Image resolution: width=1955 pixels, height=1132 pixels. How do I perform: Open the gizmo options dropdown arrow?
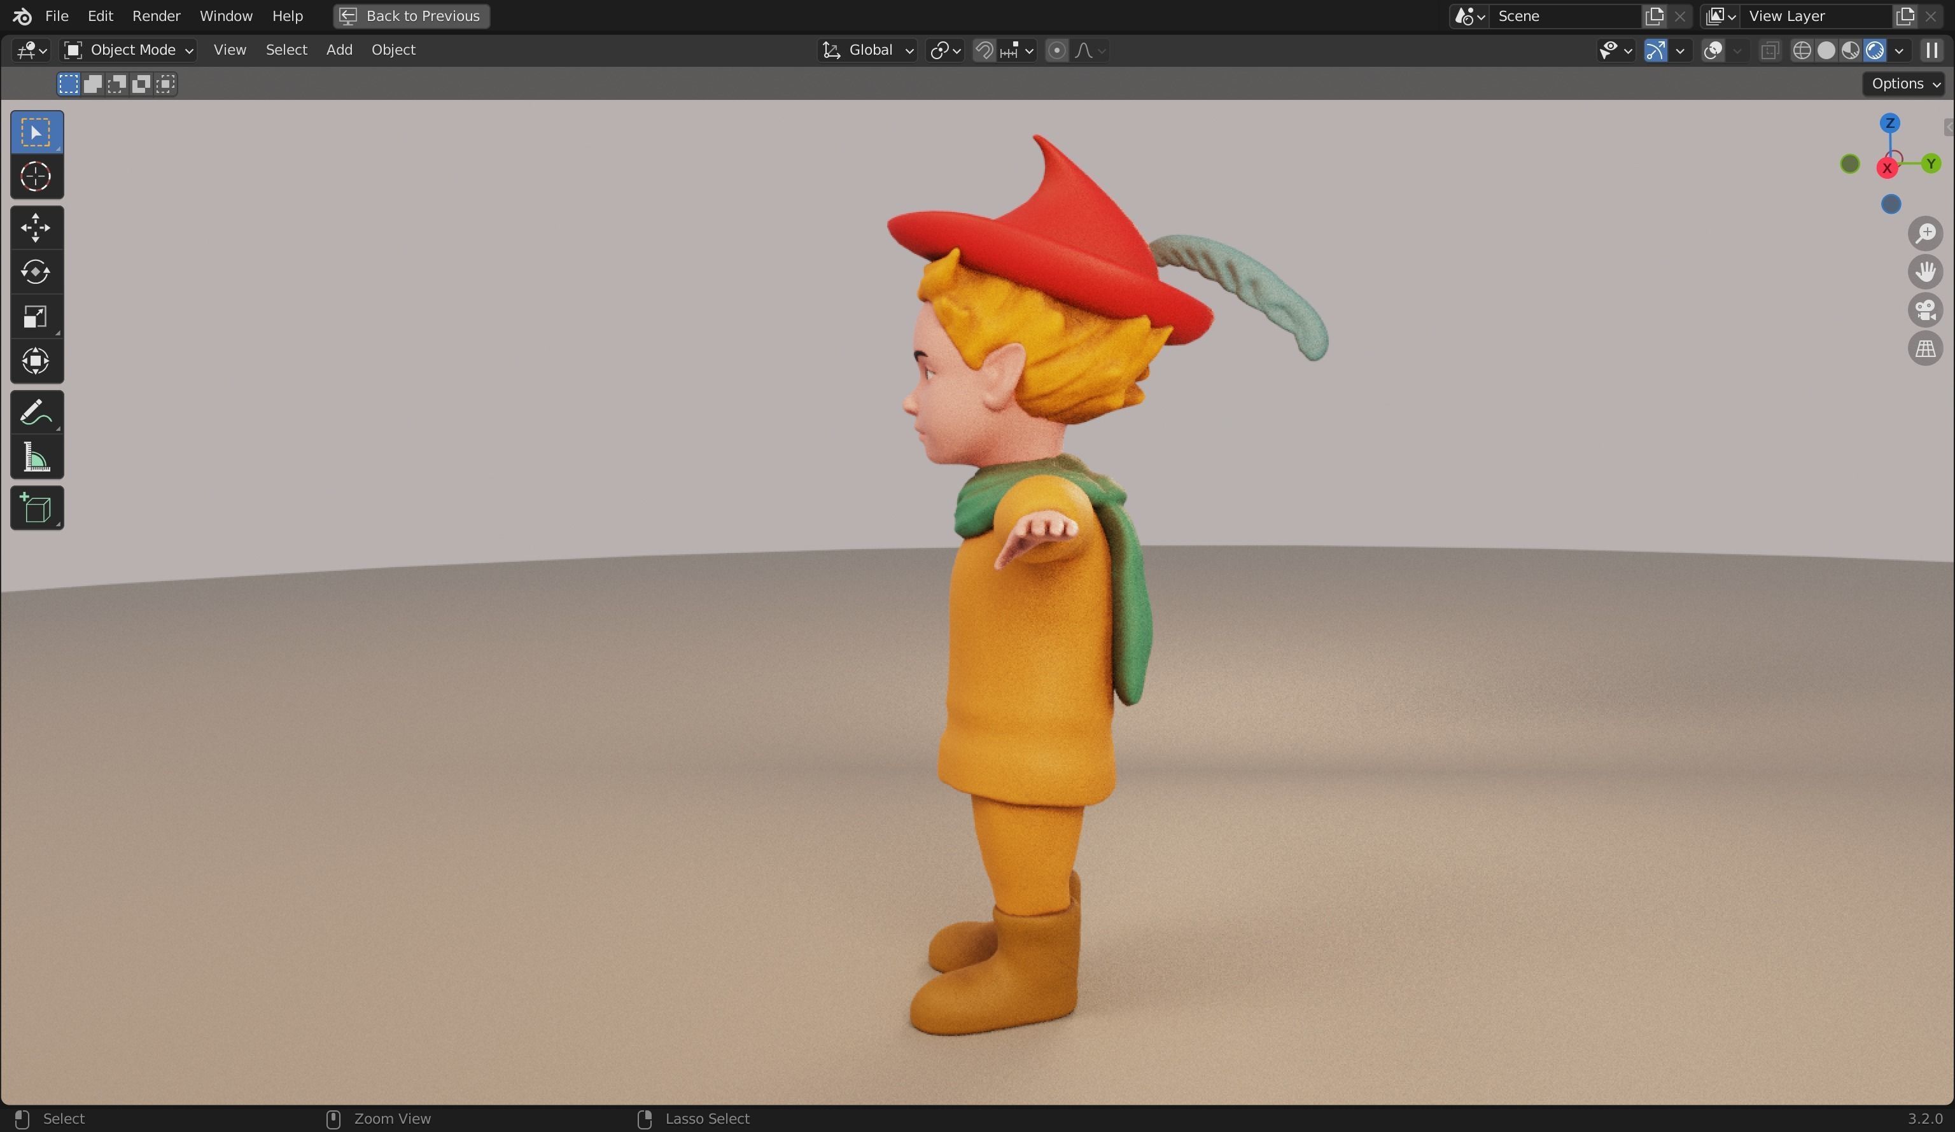pos(1680,50)
